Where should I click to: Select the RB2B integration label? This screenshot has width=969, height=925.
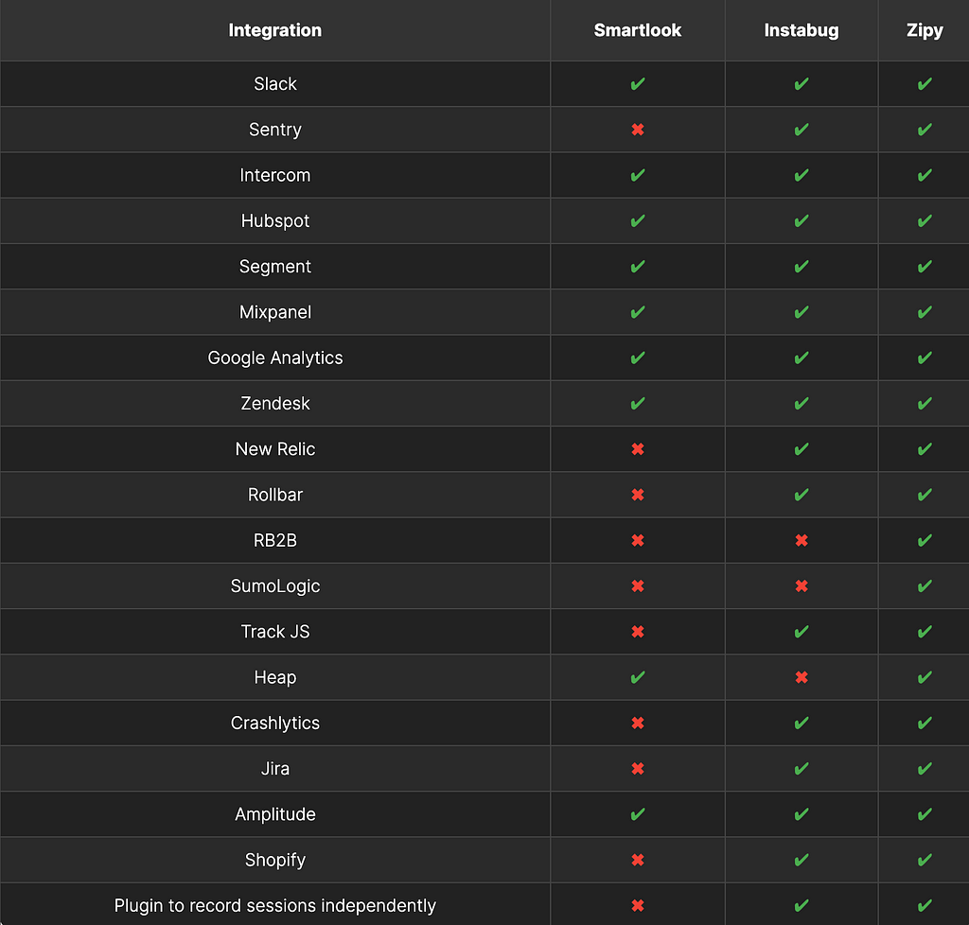(275, 540)
